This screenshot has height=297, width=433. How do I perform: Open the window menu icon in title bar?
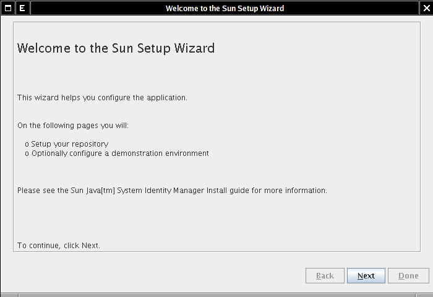click(8, 8)
